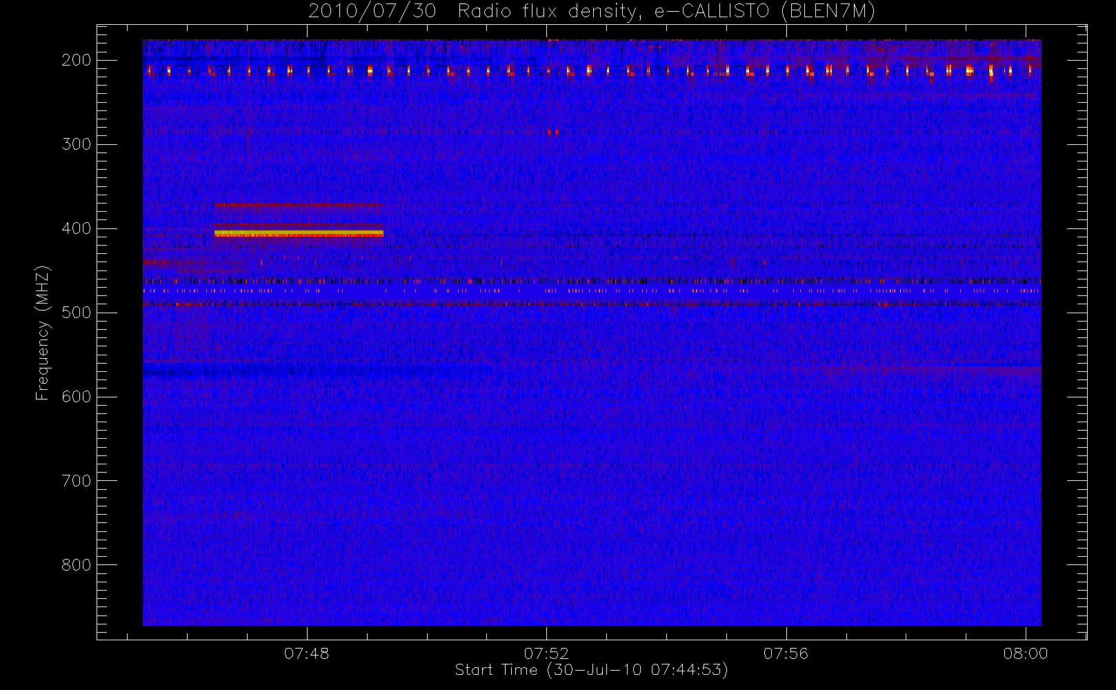Select the 700 frequency tick label

(x=77, y=481)
